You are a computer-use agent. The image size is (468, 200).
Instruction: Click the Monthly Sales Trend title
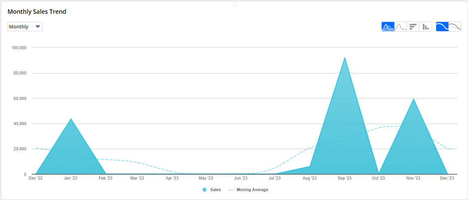pyautogui.click(x=37, y=12)
